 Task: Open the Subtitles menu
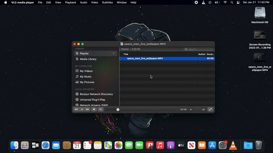pyautogui.click(x=107, y=3)
